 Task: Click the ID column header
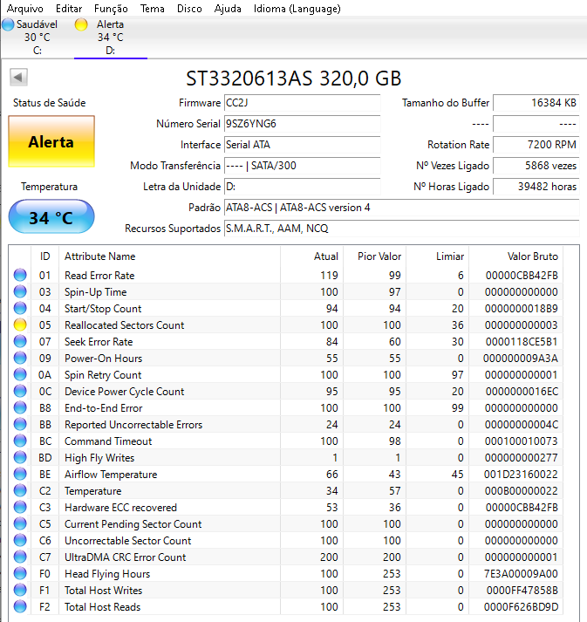(44, 256)
